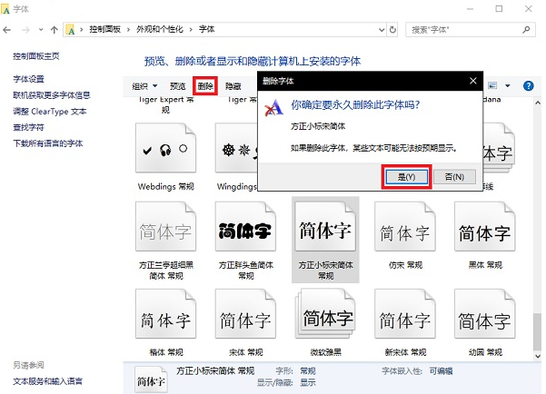Open 查找字符 link in the sidebar
The height and width of the screenshot is (394, 546).
point(28,127)
